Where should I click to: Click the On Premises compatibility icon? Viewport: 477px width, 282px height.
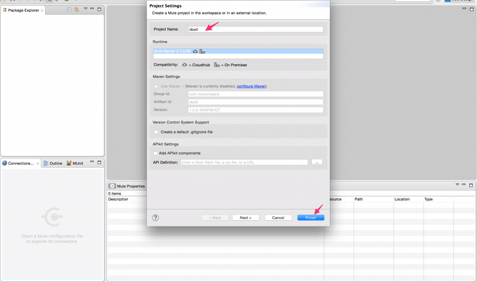pyautogui.click(x=216, y=65)
